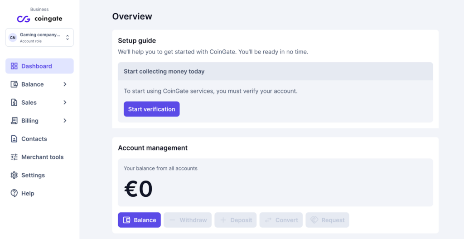Click the Contacts person icon
464x239 pixels.
(14, 139)
